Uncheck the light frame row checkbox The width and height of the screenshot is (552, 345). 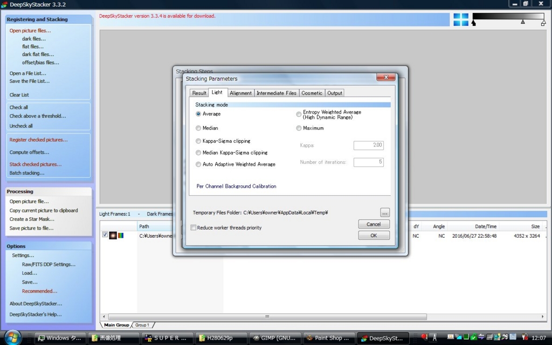click(105, 234)
